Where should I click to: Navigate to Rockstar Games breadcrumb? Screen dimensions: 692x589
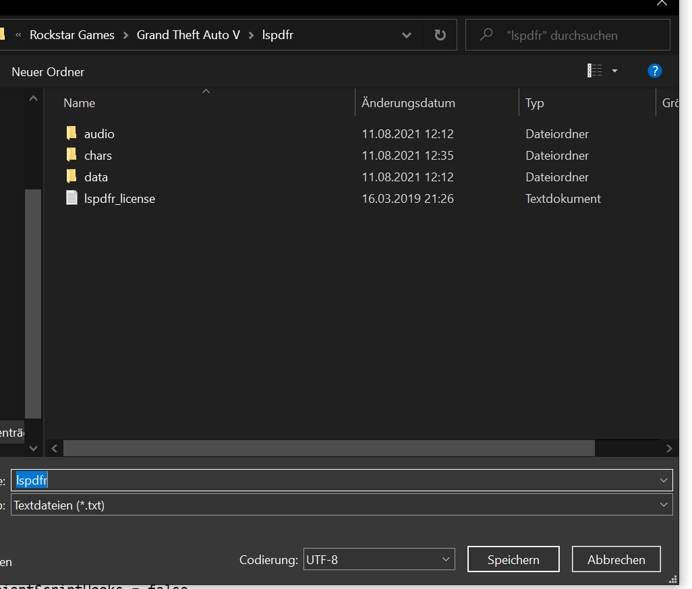72,35
